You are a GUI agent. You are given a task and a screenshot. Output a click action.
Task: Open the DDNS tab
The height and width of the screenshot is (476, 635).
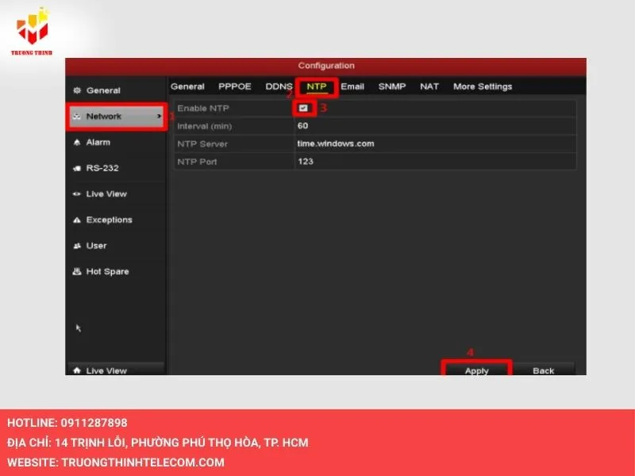point(279,86)
